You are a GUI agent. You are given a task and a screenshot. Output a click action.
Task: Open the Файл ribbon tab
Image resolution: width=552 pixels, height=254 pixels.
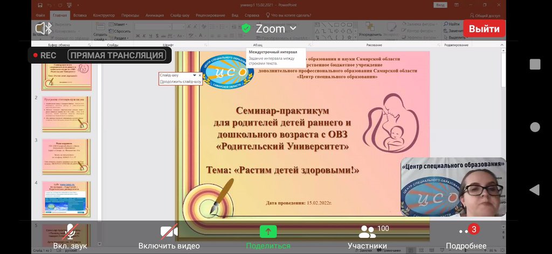(40, 16)
